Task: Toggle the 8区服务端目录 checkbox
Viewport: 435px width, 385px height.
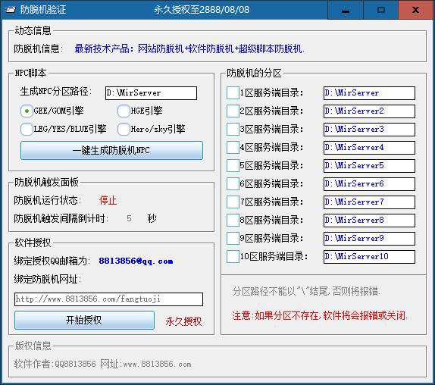Action: pos(233,221)
